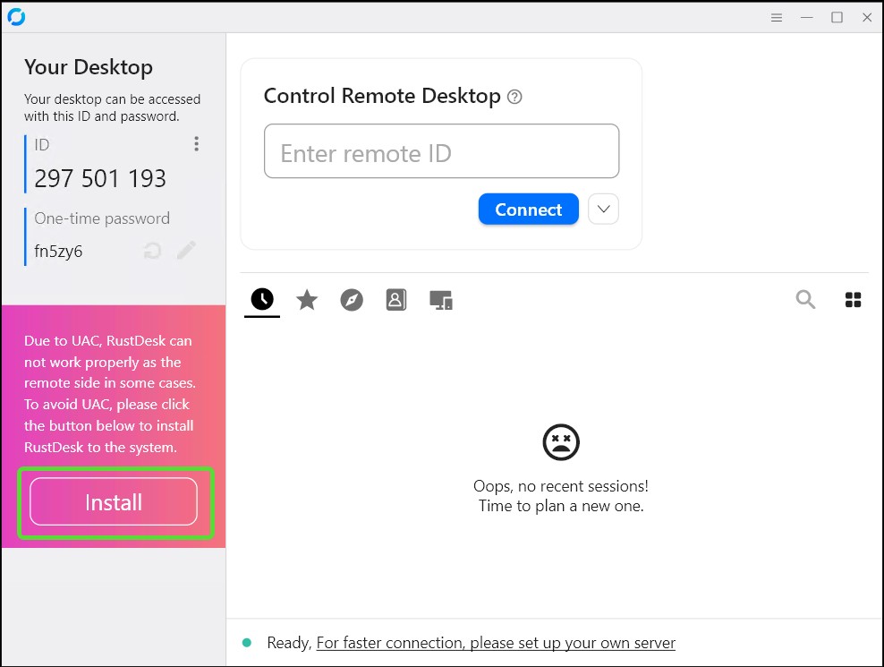
Task: Click the RustDesk logo in the title bar
Action: 17,16
